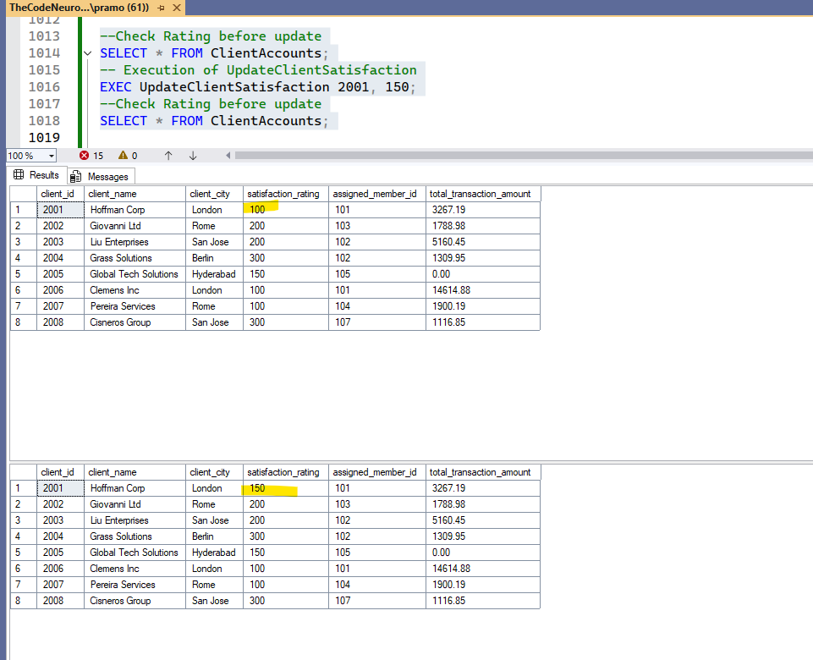
Task: Click the comment Execution of UpdateClientSatisfaction
Action: [258, 70]
